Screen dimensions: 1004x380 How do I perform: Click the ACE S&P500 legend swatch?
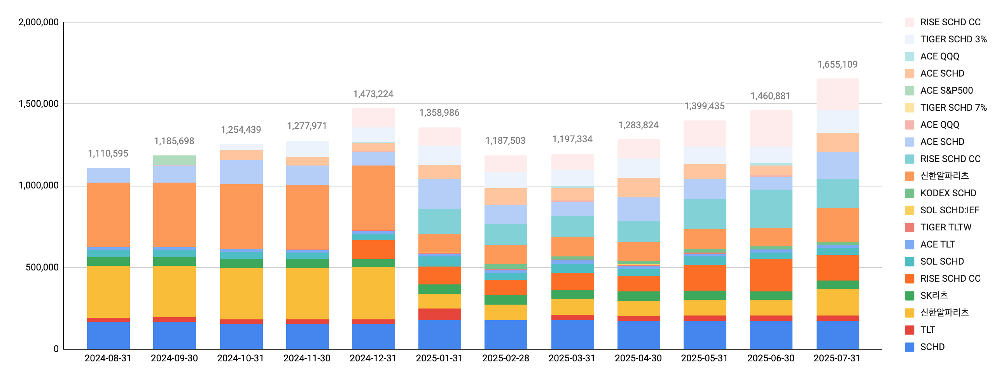click(x=909, y=90)
